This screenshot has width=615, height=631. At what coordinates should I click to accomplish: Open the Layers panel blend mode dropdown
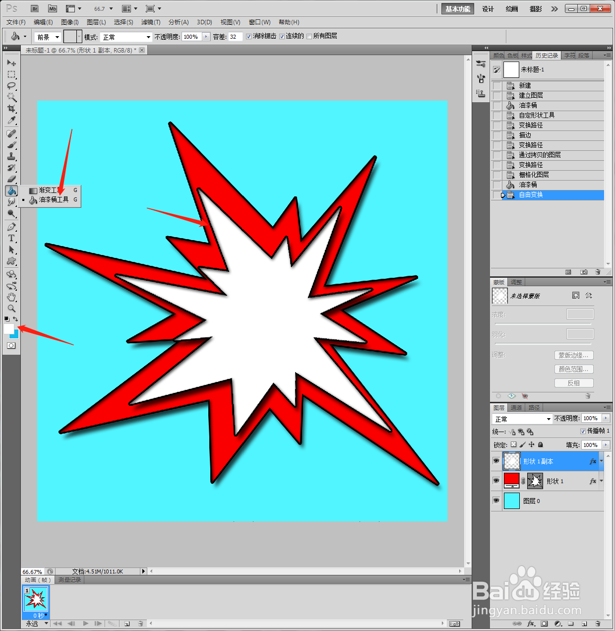pos(522,419)
